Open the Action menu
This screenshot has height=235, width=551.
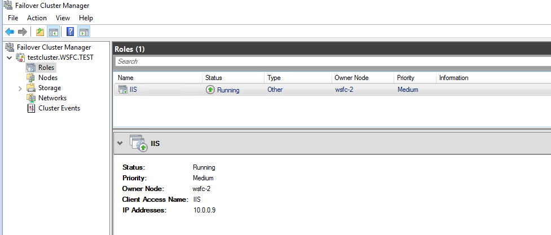point(37,18)
